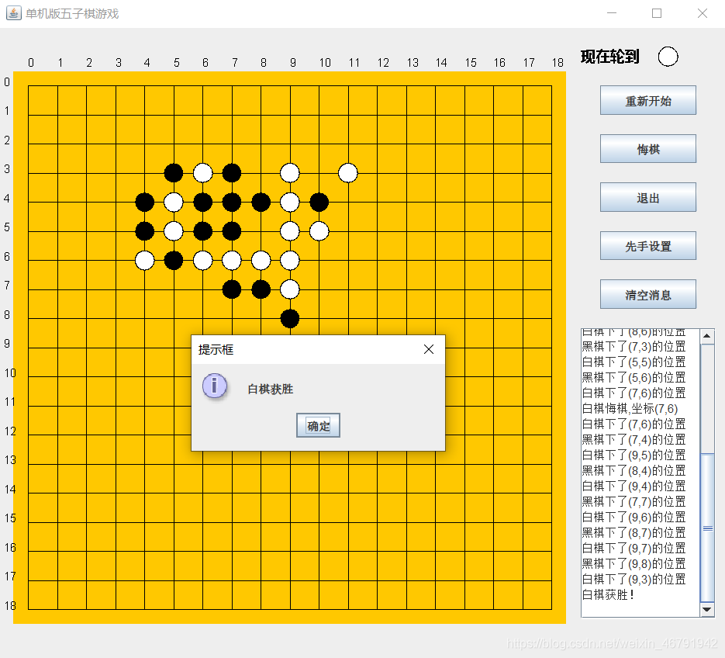Click final log line 白棋获胜!
Viewport: 725px width, 658px height.
(608, 594)
